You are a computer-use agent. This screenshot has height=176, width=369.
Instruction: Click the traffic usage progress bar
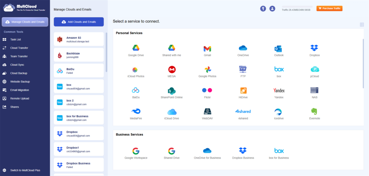(x=297, y=7)
